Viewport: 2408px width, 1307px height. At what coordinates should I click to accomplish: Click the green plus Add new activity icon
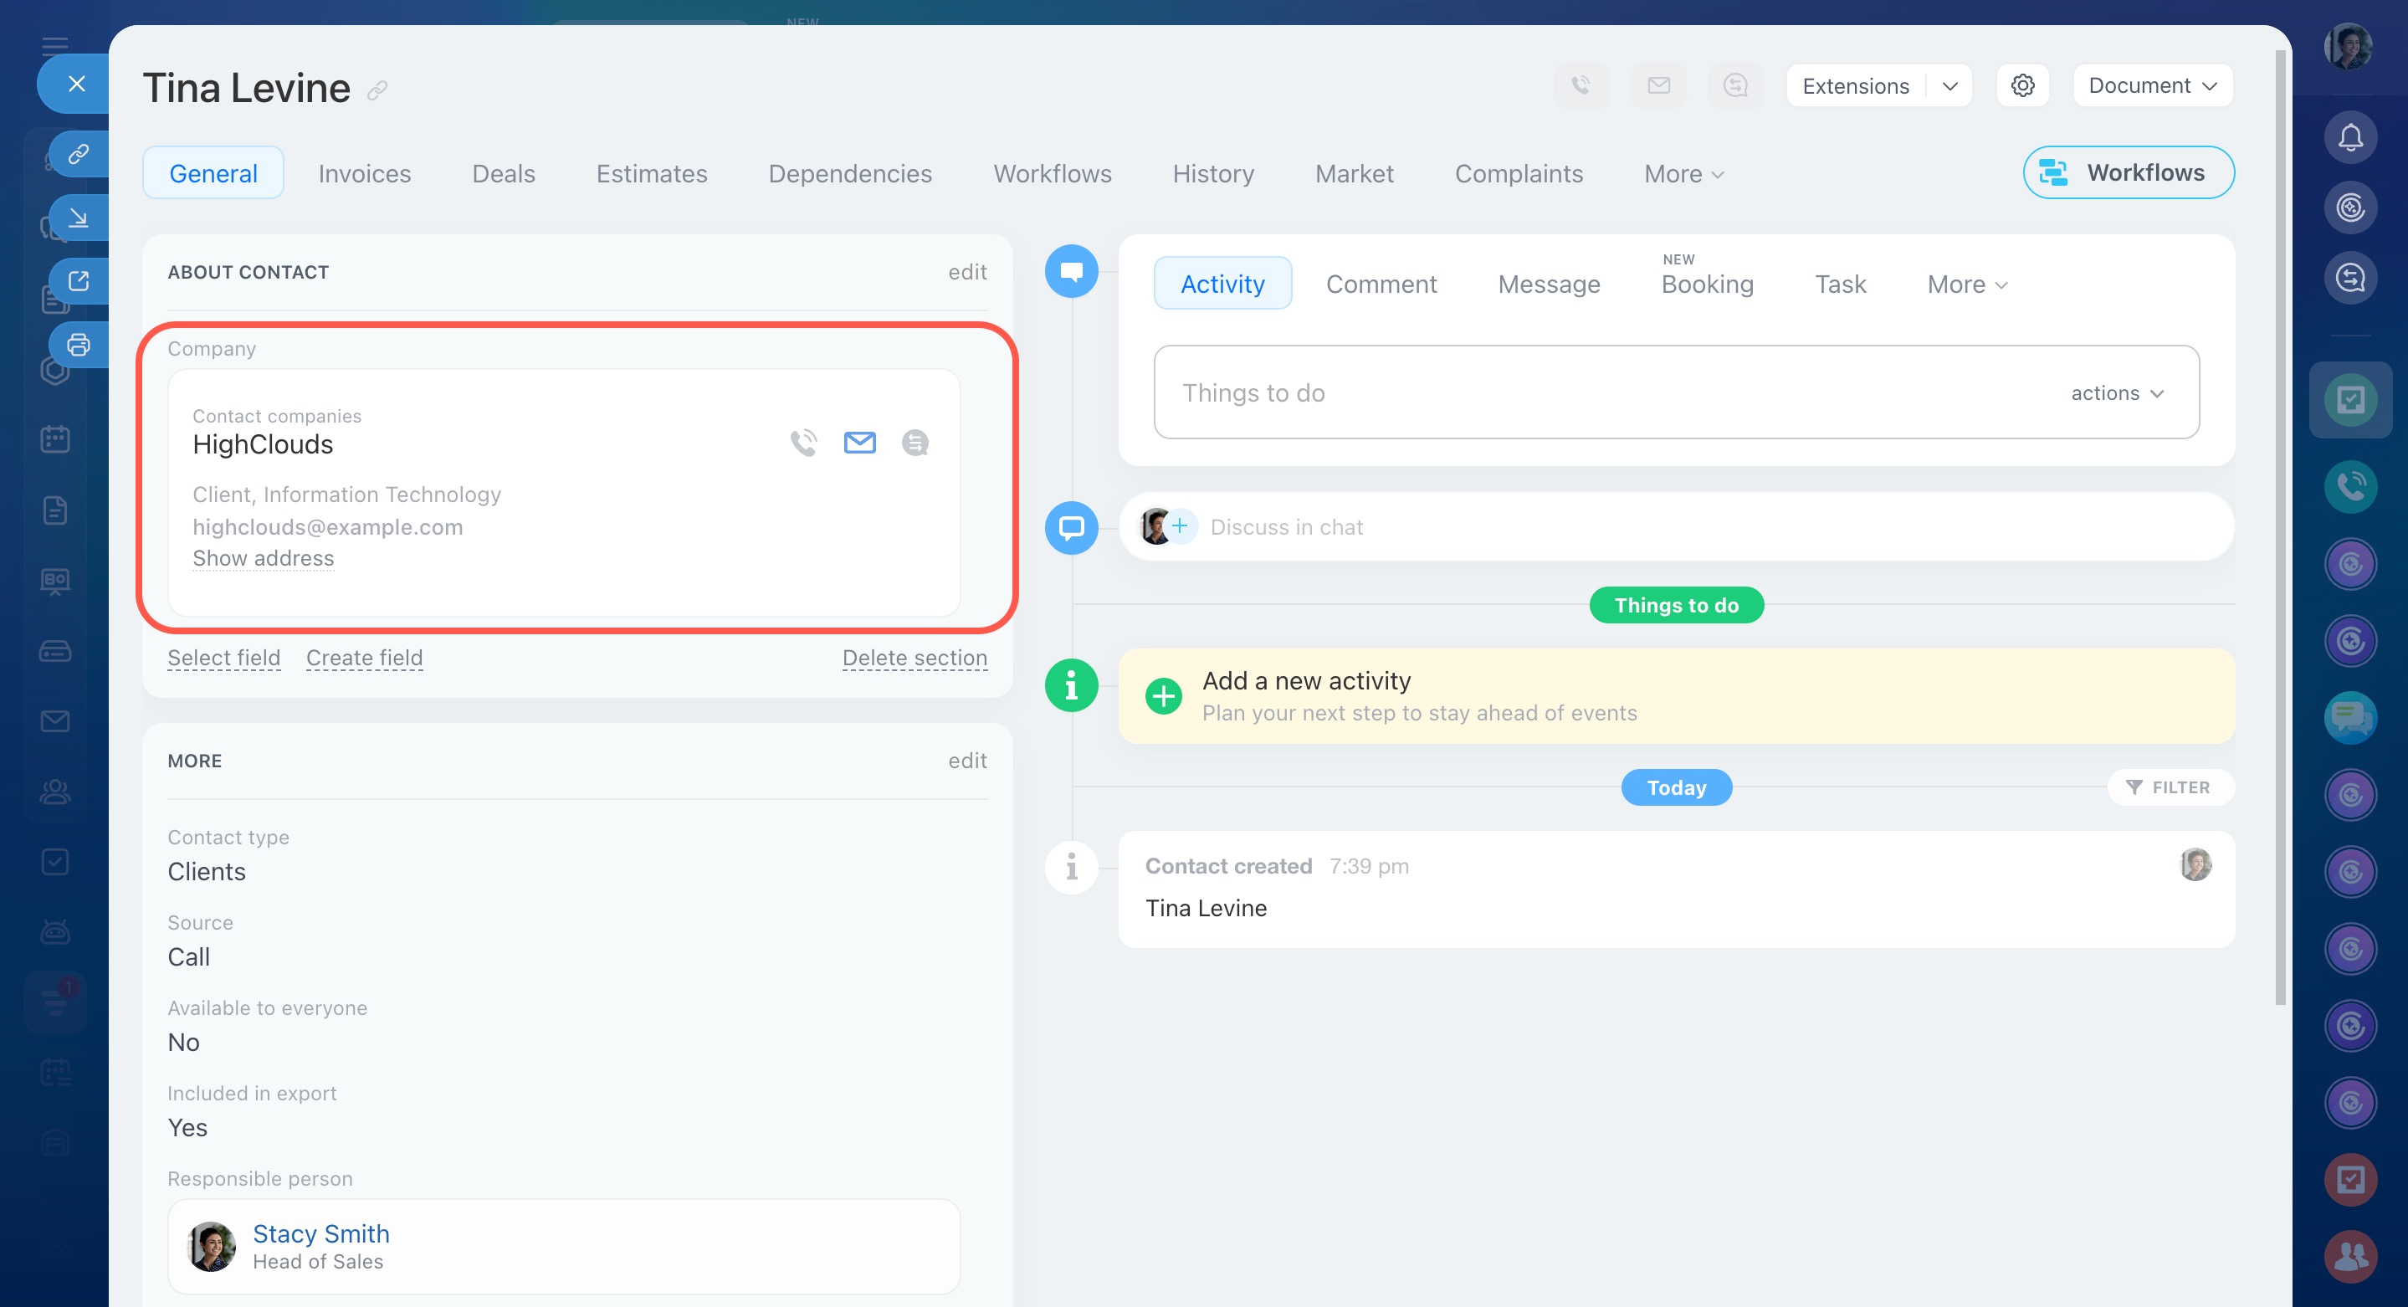click(1163, 695)
